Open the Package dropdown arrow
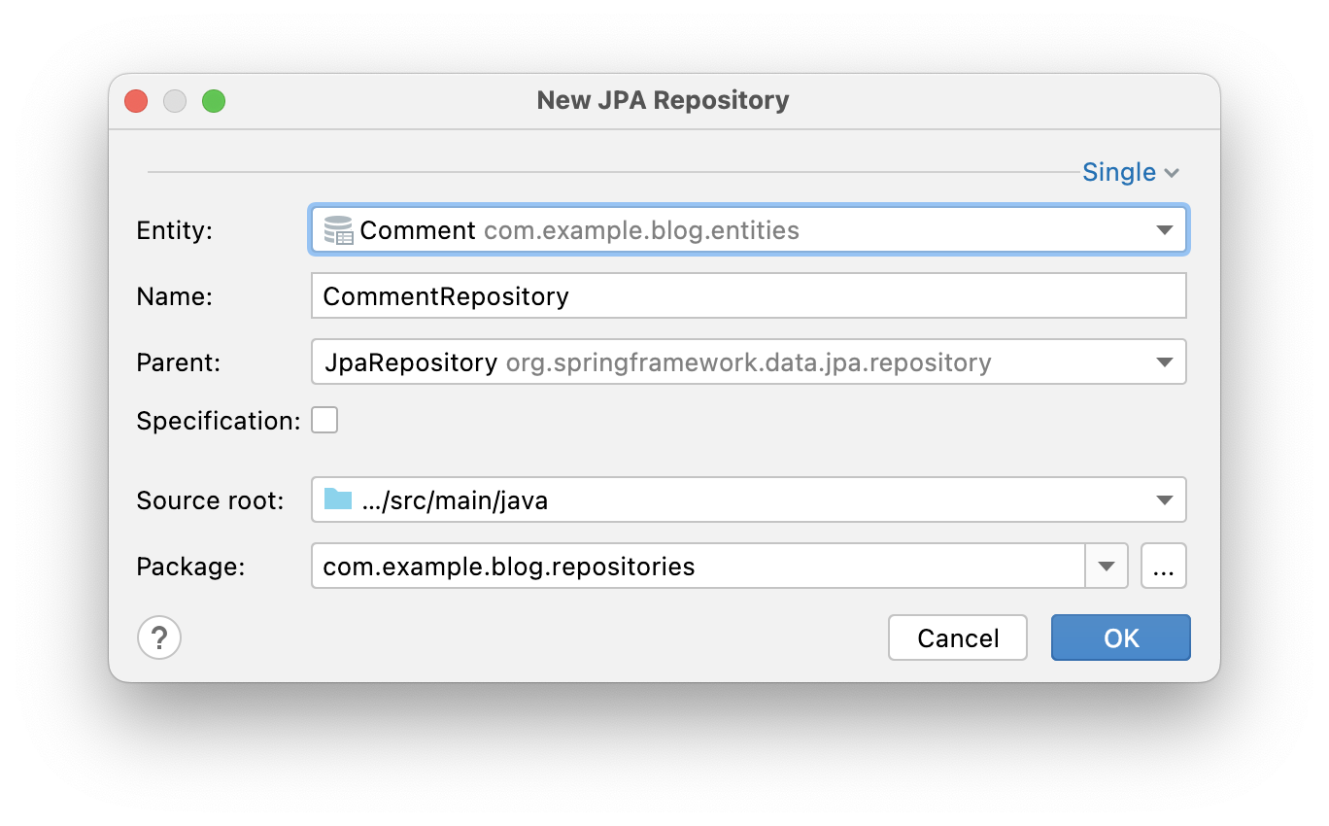 (x=1106, y=565)
